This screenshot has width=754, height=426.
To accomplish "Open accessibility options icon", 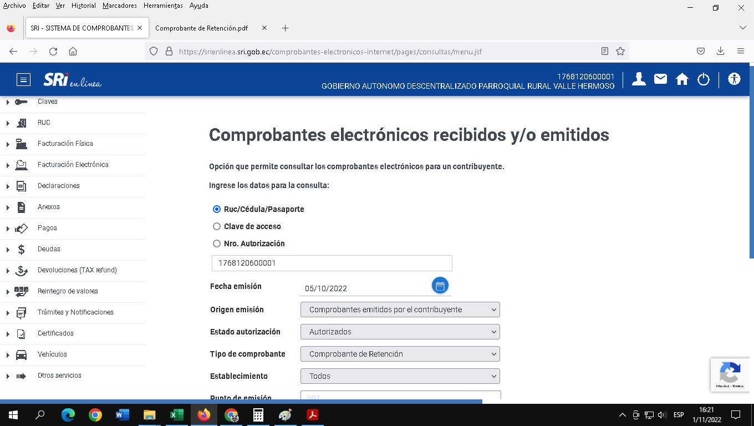I will coord(735,79).
